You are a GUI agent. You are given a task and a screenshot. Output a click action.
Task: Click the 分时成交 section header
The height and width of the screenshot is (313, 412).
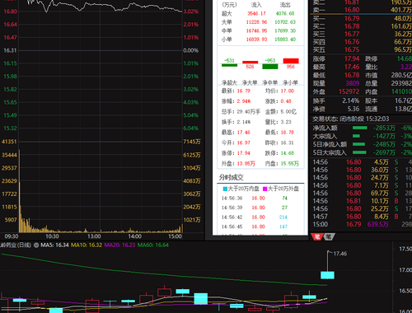(232, 177)
